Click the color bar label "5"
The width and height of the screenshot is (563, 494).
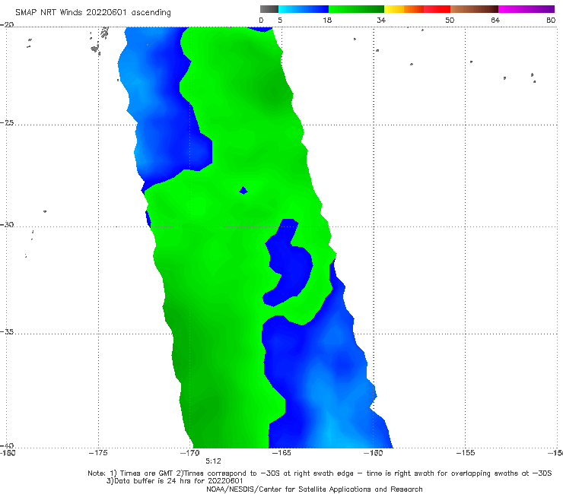click(280, 21)
